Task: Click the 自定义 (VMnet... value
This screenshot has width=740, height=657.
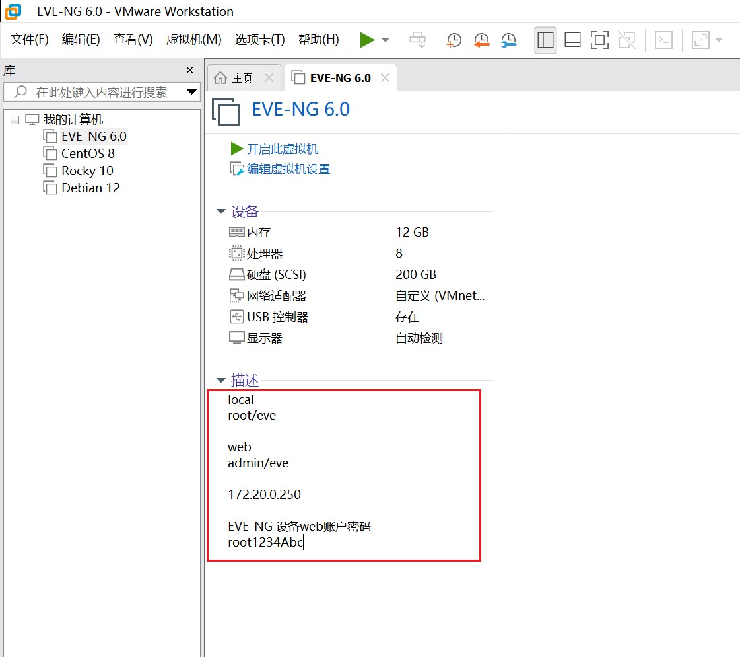Action: tap(440, 296)
